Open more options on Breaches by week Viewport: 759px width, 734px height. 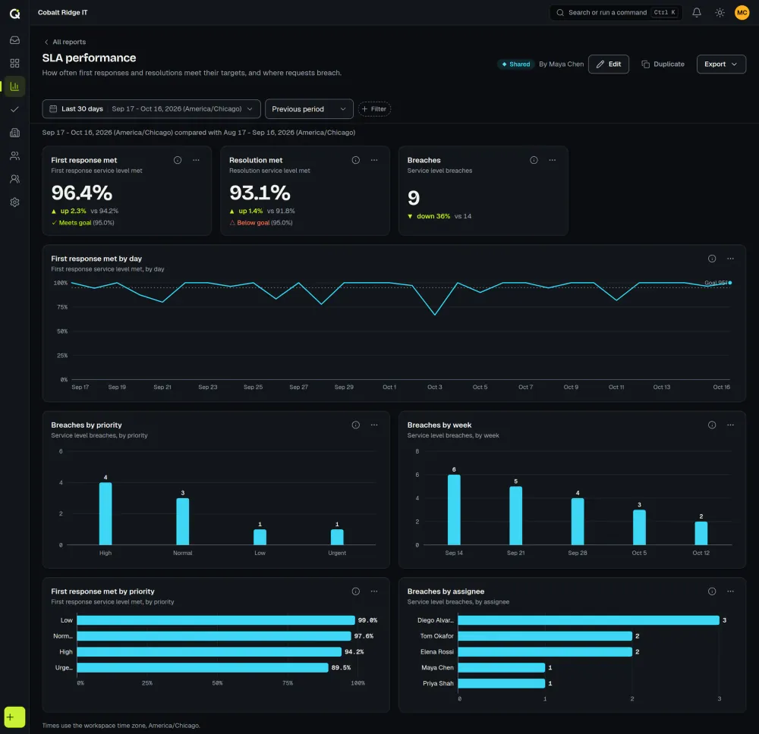730,425
